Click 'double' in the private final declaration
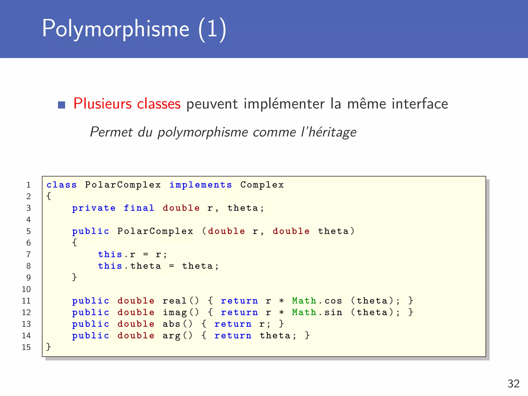The width and height of the screenshot is (528, 396). pyautogui.click(x=181, y=208)
